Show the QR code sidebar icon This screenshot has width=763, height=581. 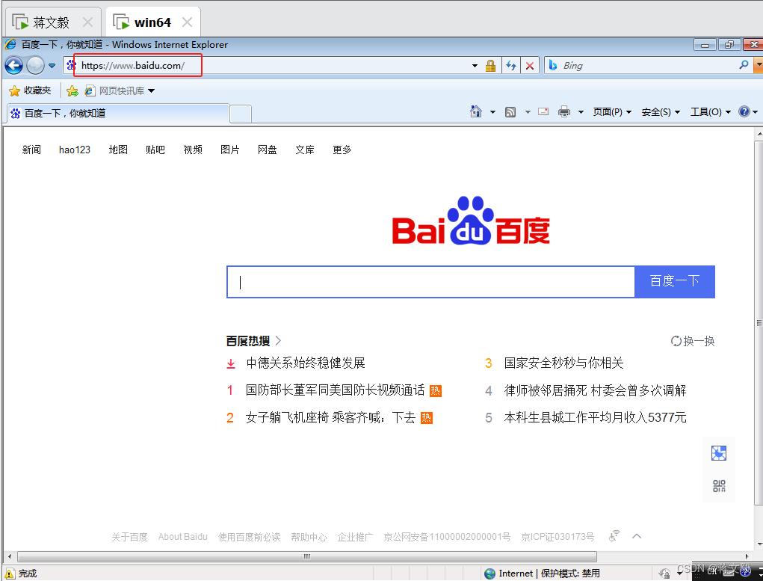coord(719,485)
